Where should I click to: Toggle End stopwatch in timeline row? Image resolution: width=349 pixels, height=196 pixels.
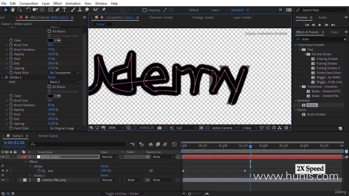tap(39, 171)
